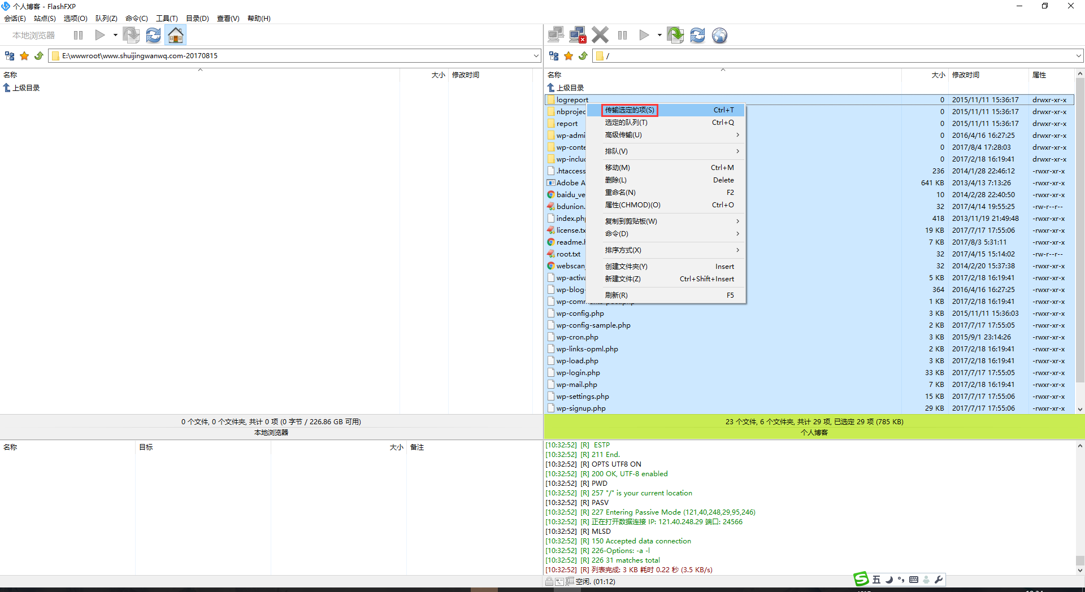Choose 传输选定的项(S) from context menu
The width and height of the screenshot is (1085, 592).
coord(630,110)
